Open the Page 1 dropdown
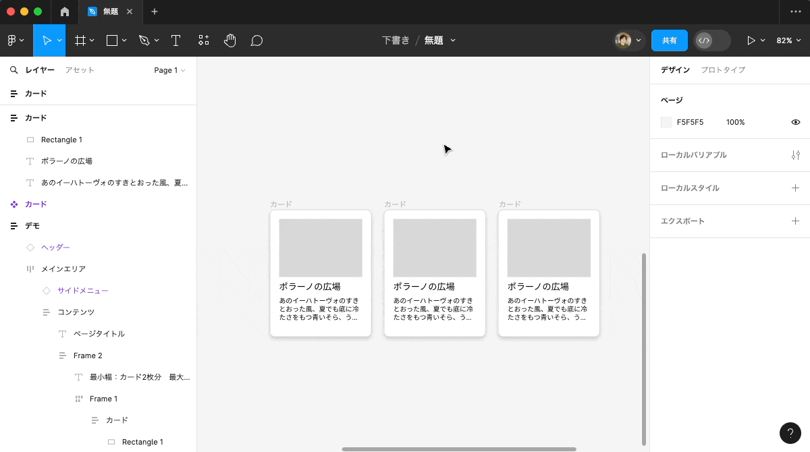Screen dimensions: 810x452 [x=169, y=69]
